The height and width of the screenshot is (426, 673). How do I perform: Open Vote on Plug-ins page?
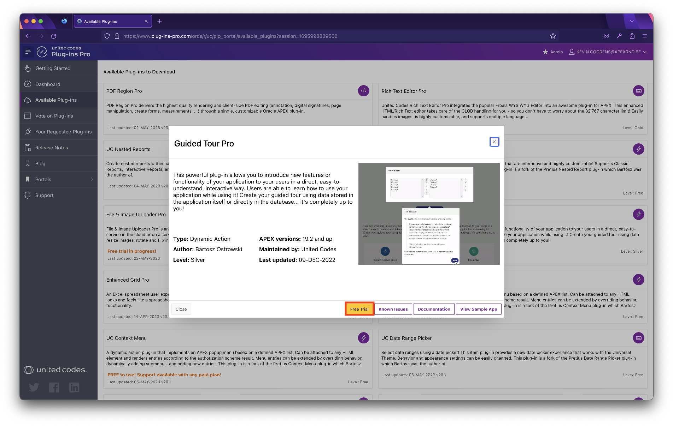(x=59, y=116)
